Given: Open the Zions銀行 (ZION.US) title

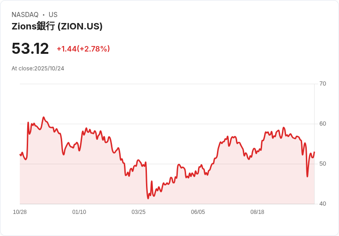Looking at the screenshot, I should (57, 26).
